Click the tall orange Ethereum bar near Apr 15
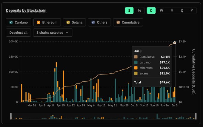 pyautogui.click(x=63, y=86)
